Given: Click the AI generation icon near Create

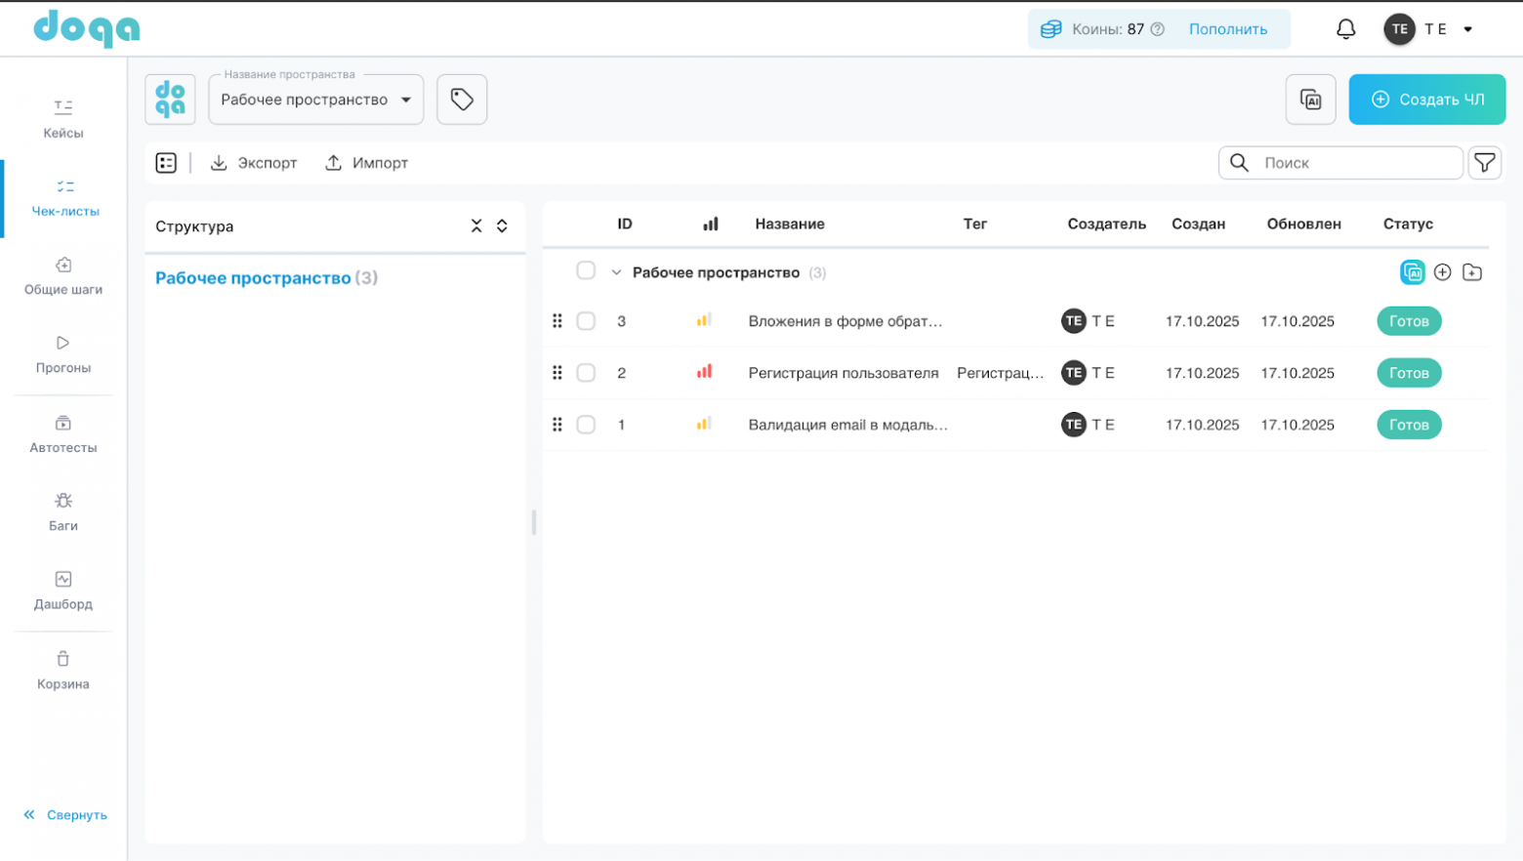Looking at the screenshot, I should [x=1310, y=100].
